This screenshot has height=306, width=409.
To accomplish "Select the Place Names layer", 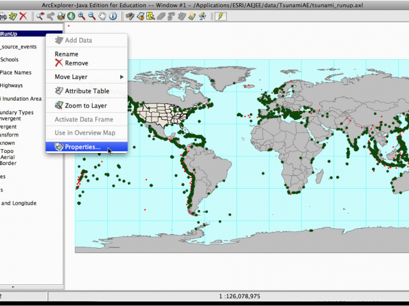I will [x=15, y=72].
